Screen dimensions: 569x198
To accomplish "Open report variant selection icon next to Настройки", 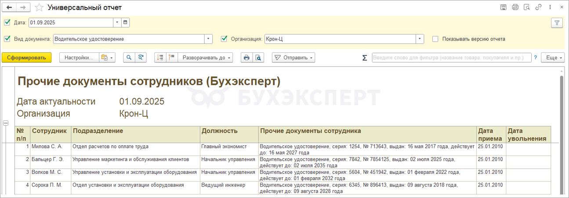I will [x=106, y=58].
